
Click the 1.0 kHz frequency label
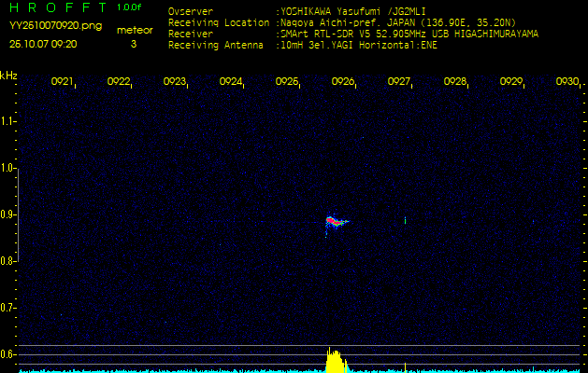(x=7, y=168)
